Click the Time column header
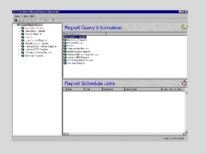 [93, 89]
